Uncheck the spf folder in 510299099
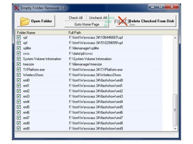This screenshot has width=193, height=144. 19,43
